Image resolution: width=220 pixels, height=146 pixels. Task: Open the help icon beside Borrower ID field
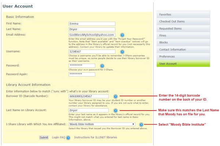[x=115, y=96]
